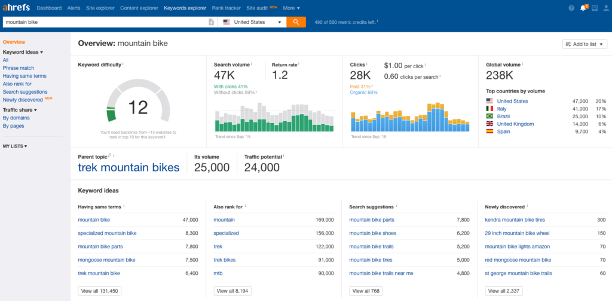Screen dimensions: 612x301
Task: Open By domains under Traffic share
Action: click(x=16, y=118)
